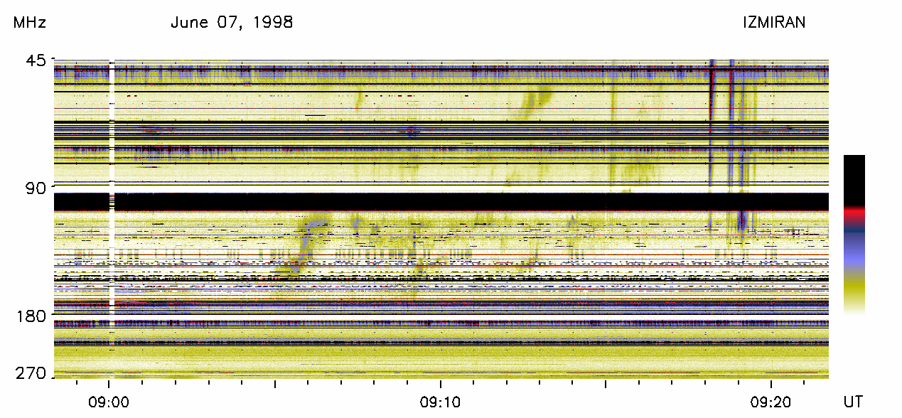Click the 270 MHz frequency tick label
The height and width of the screenshot is (418, 902).
(31, 373)
